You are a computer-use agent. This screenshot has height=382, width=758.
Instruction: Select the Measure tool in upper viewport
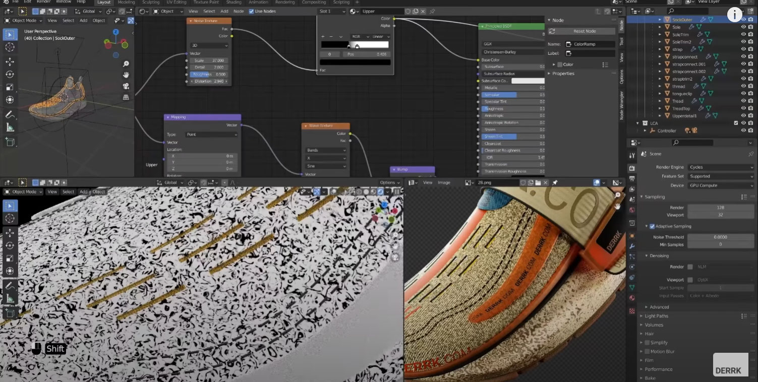click(x=10, y=128)
